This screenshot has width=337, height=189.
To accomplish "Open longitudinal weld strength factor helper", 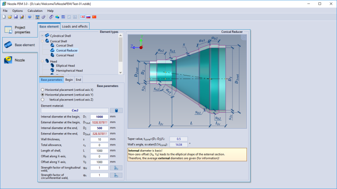I will click(116, 168).
